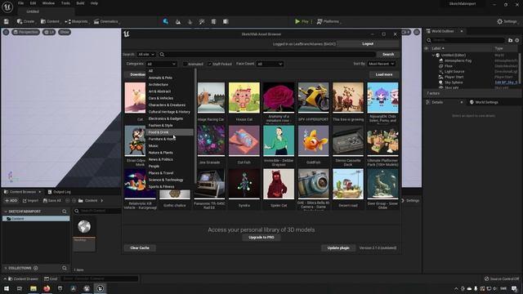Open World Outliner settings gear icon

[x=517, y=40]
